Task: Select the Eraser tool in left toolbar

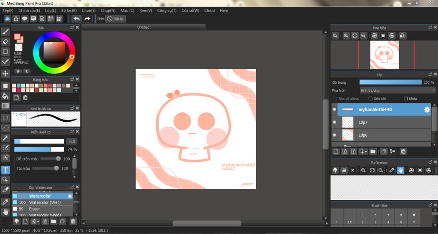Action: (5, 41)
